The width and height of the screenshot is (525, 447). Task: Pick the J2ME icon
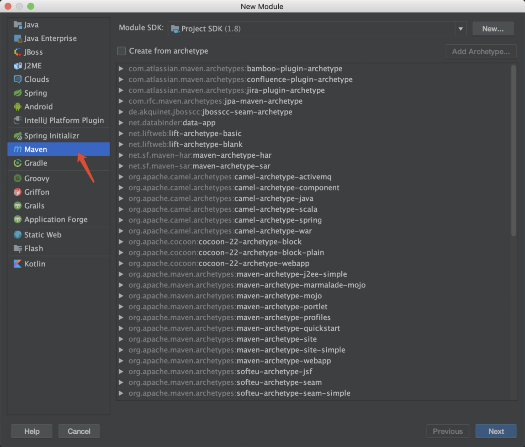point(18,66)
